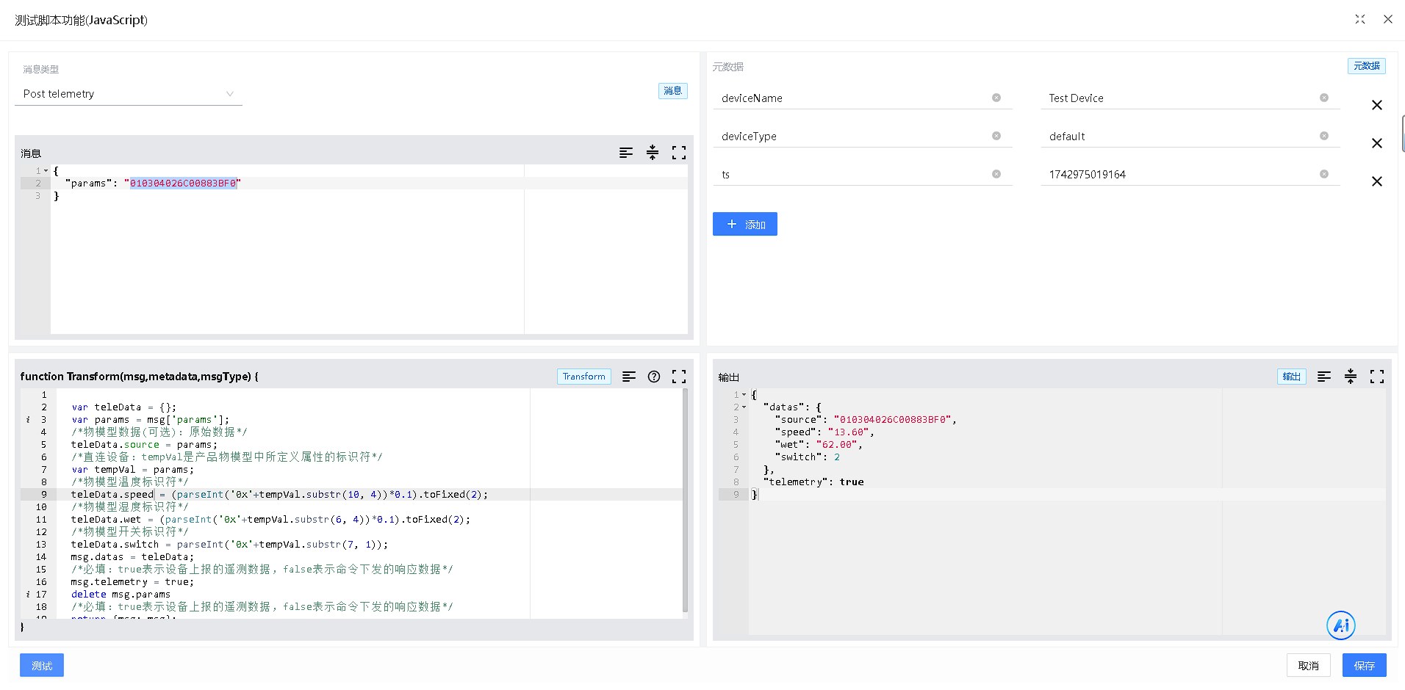Format the message JSON with tidy icon

pyautogui.click(x=625, y=153)
